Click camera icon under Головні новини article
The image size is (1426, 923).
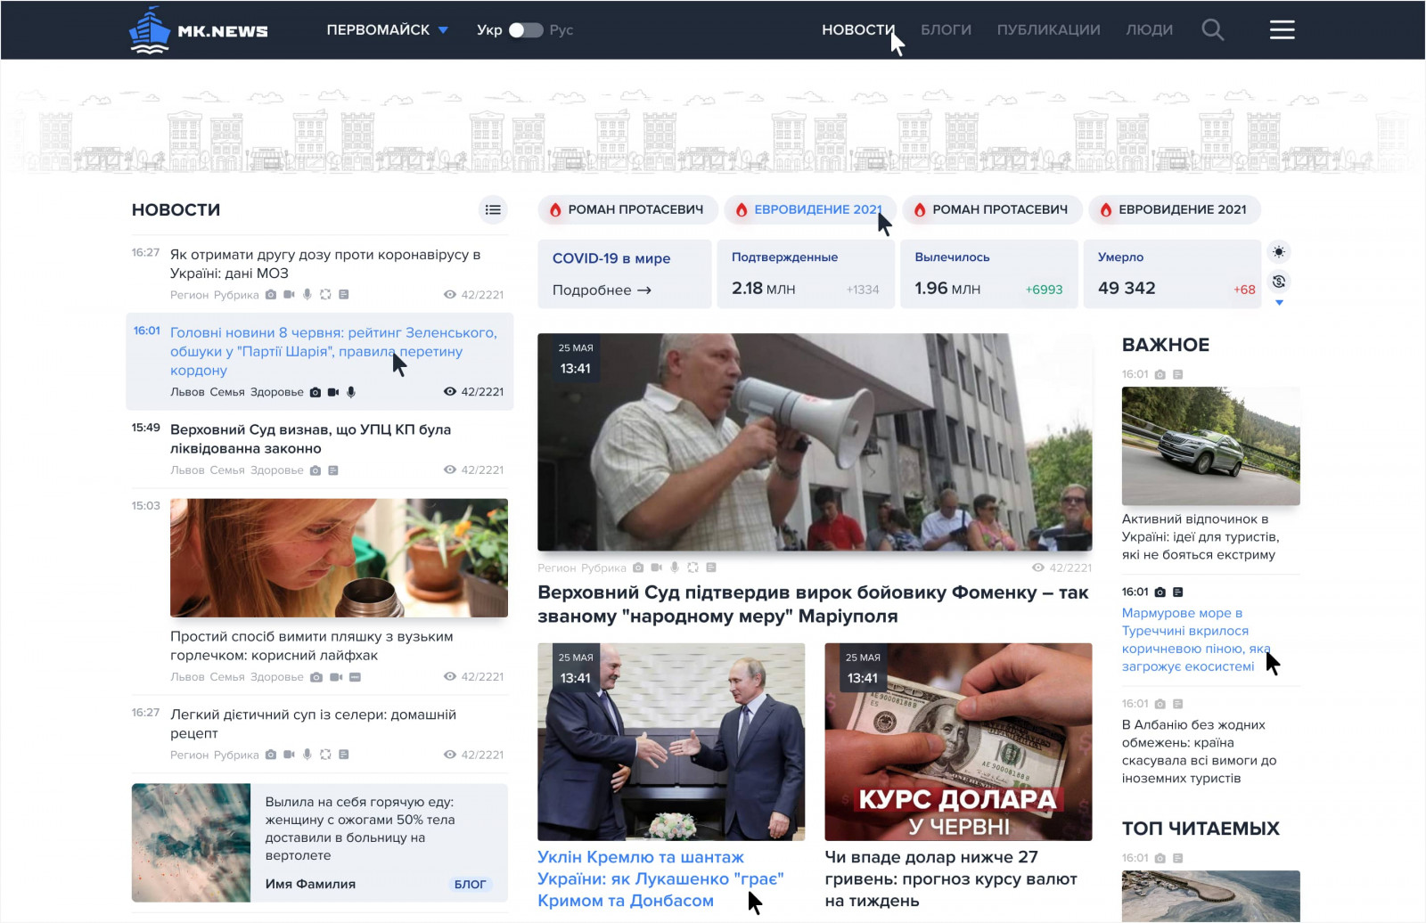(x=315, y=392)
